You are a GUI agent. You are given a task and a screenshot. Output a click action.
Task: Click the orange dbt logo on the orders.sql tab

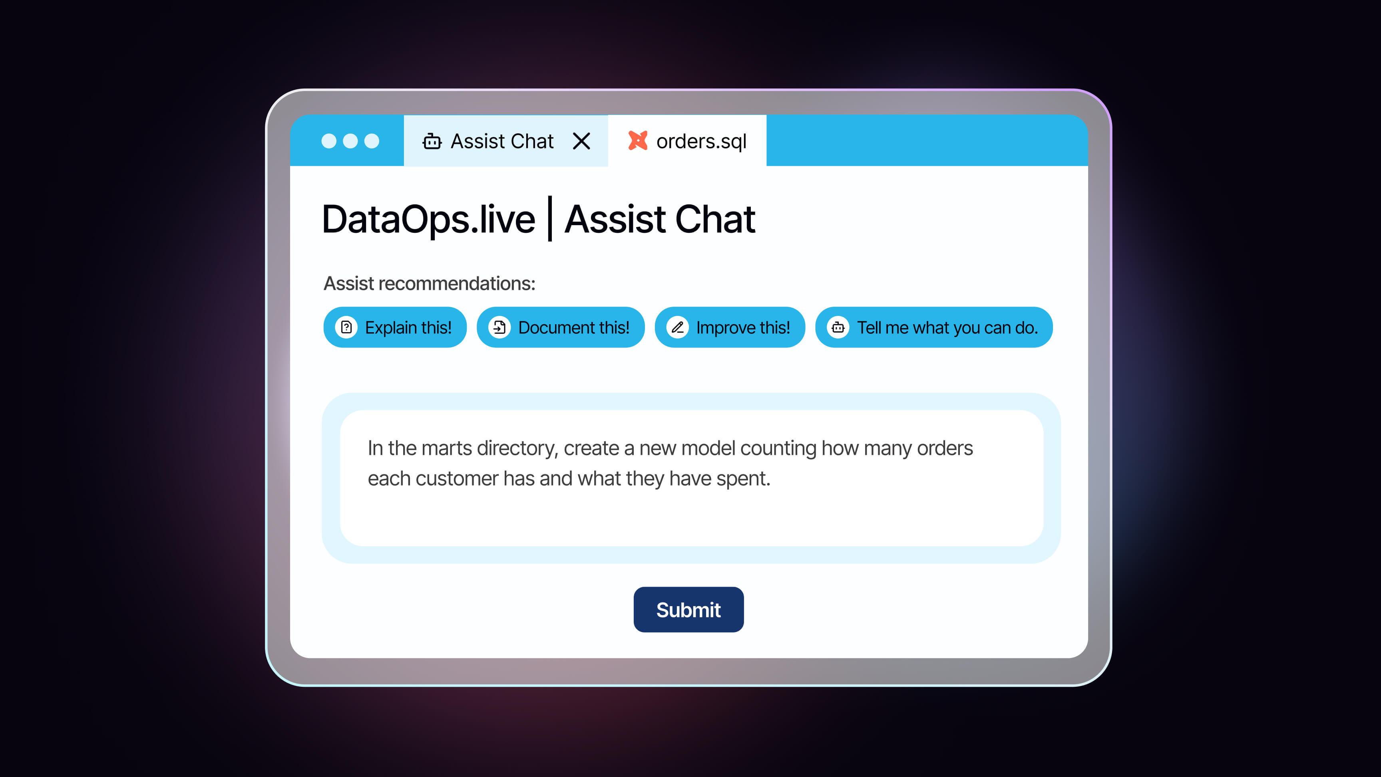(x=638, y=141)
